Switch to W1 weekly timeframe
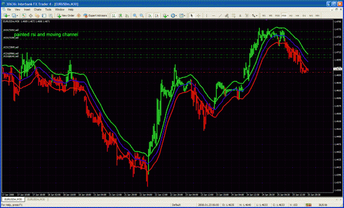 point(311,15)
